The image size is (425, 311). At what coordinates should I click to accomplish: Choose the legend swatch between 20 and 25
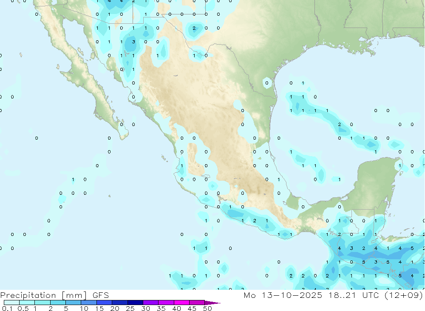click(120, 303)
